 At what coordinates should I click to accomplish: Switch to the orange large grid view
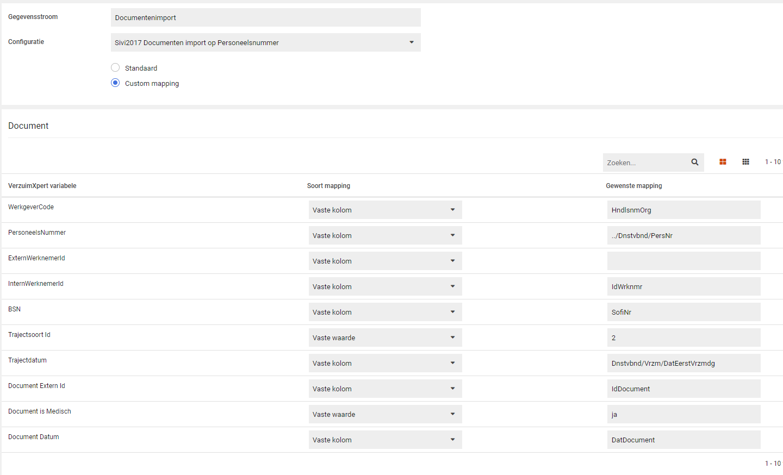point(723,162)
